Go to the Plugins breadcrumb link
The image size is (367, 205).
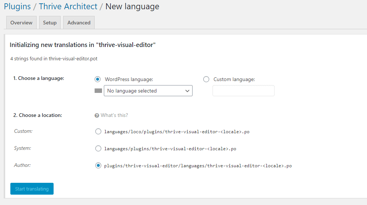[x=17, y=6]
